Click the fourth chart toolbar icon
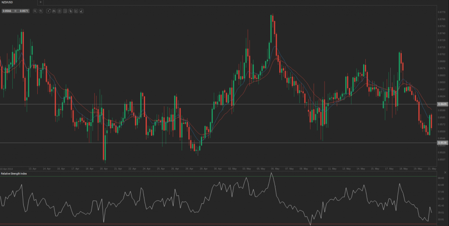Viewport: 449px width, 226px height. 65,11
